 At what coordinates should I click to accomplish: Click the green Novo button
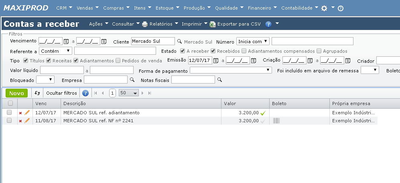tap(16, 93)
